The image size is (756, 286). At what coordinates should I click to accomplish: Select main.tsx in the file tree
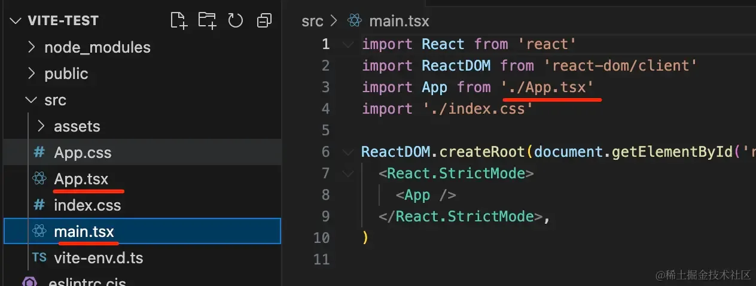tap(142, 232)
